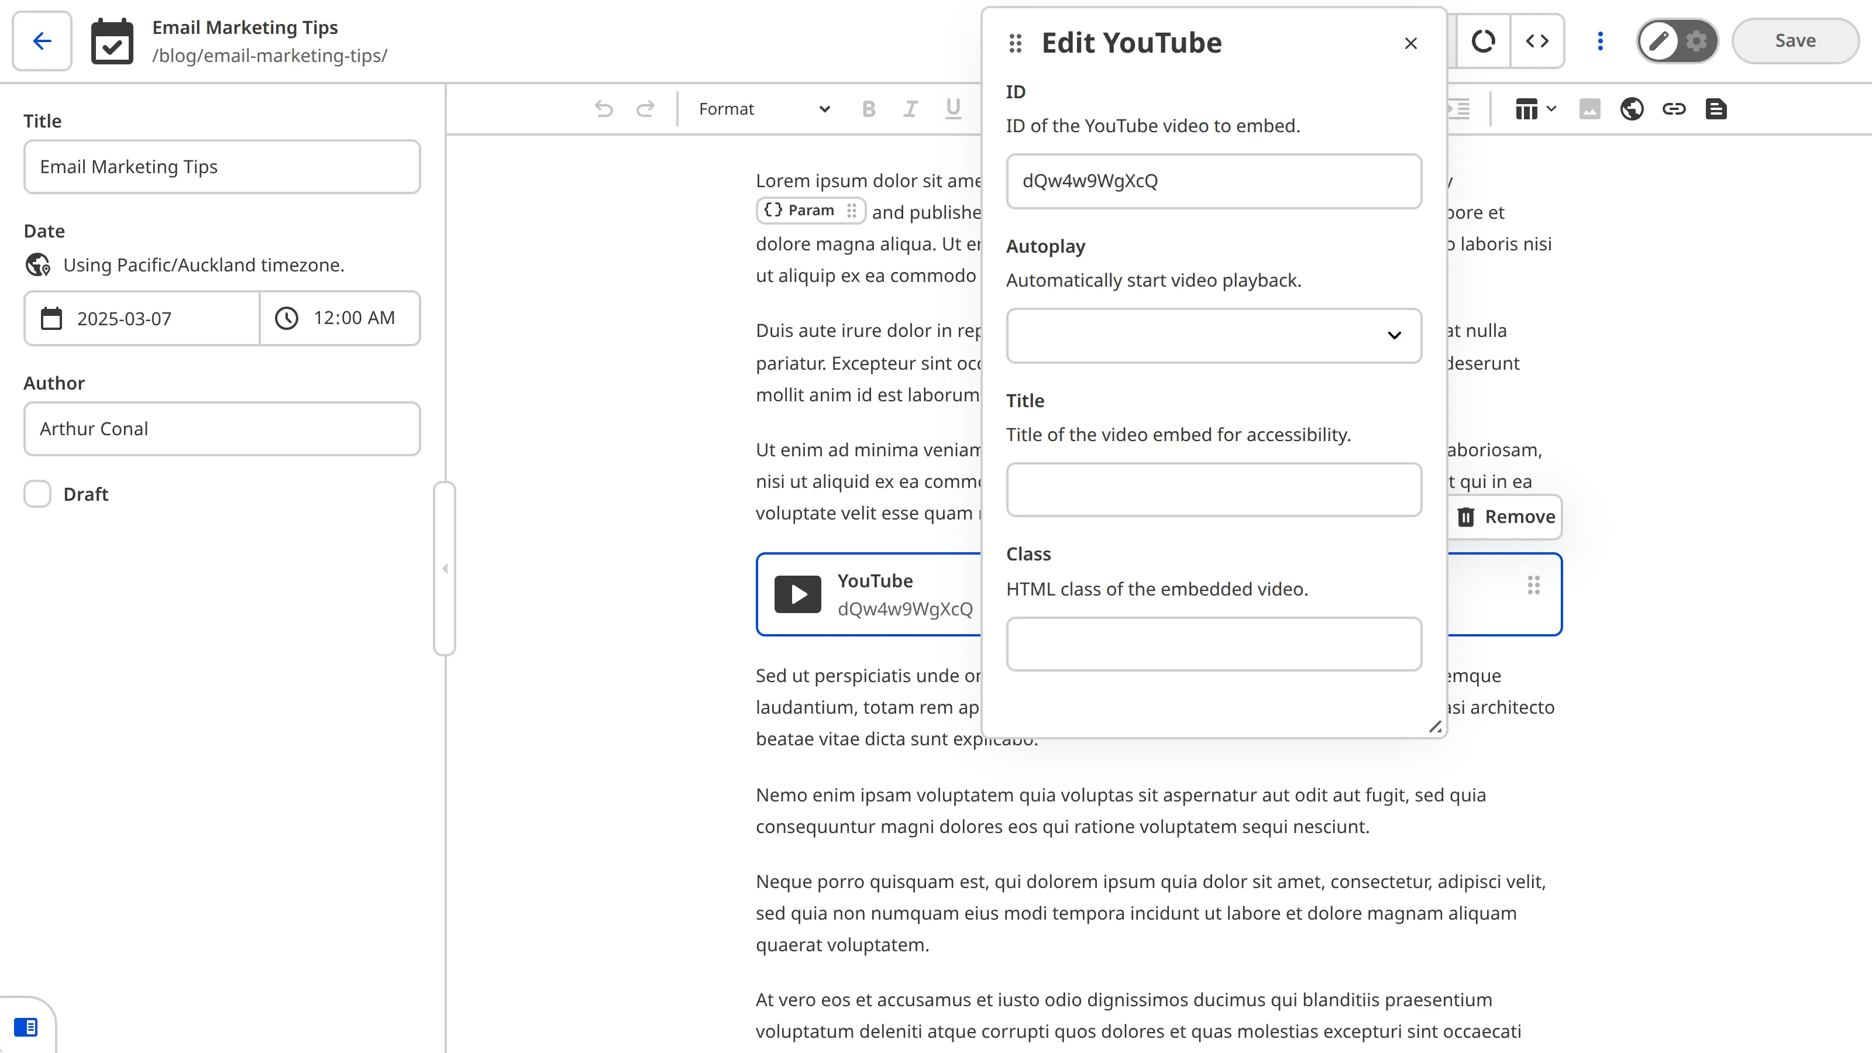Click the back arrow to exit the editor
The width and height of the screenshot is (1872, 1053).
[x=41, y=41]
